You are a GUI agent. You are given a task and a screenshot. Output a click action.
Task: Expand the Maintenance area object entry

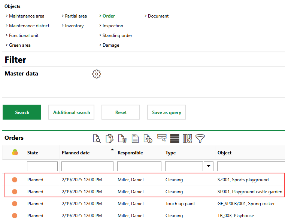click(x=26, y=16)
